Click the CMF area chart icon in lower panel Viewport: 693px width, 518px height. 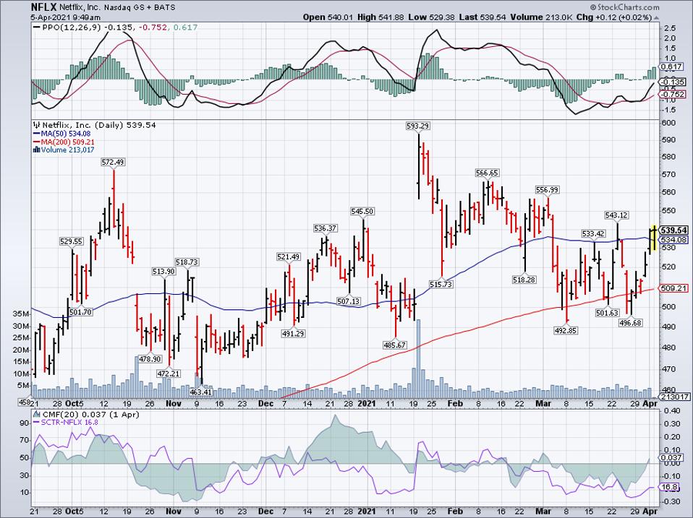(x=37, y=414)
